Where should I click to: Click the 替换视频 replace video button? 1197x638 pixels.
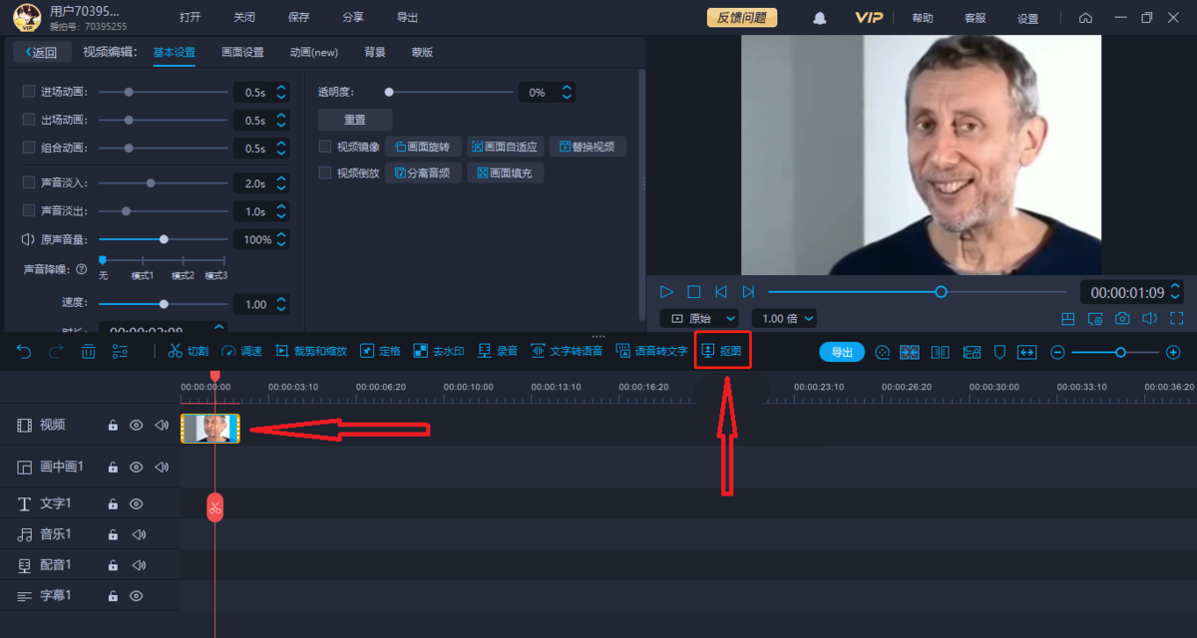pos(588,147)
